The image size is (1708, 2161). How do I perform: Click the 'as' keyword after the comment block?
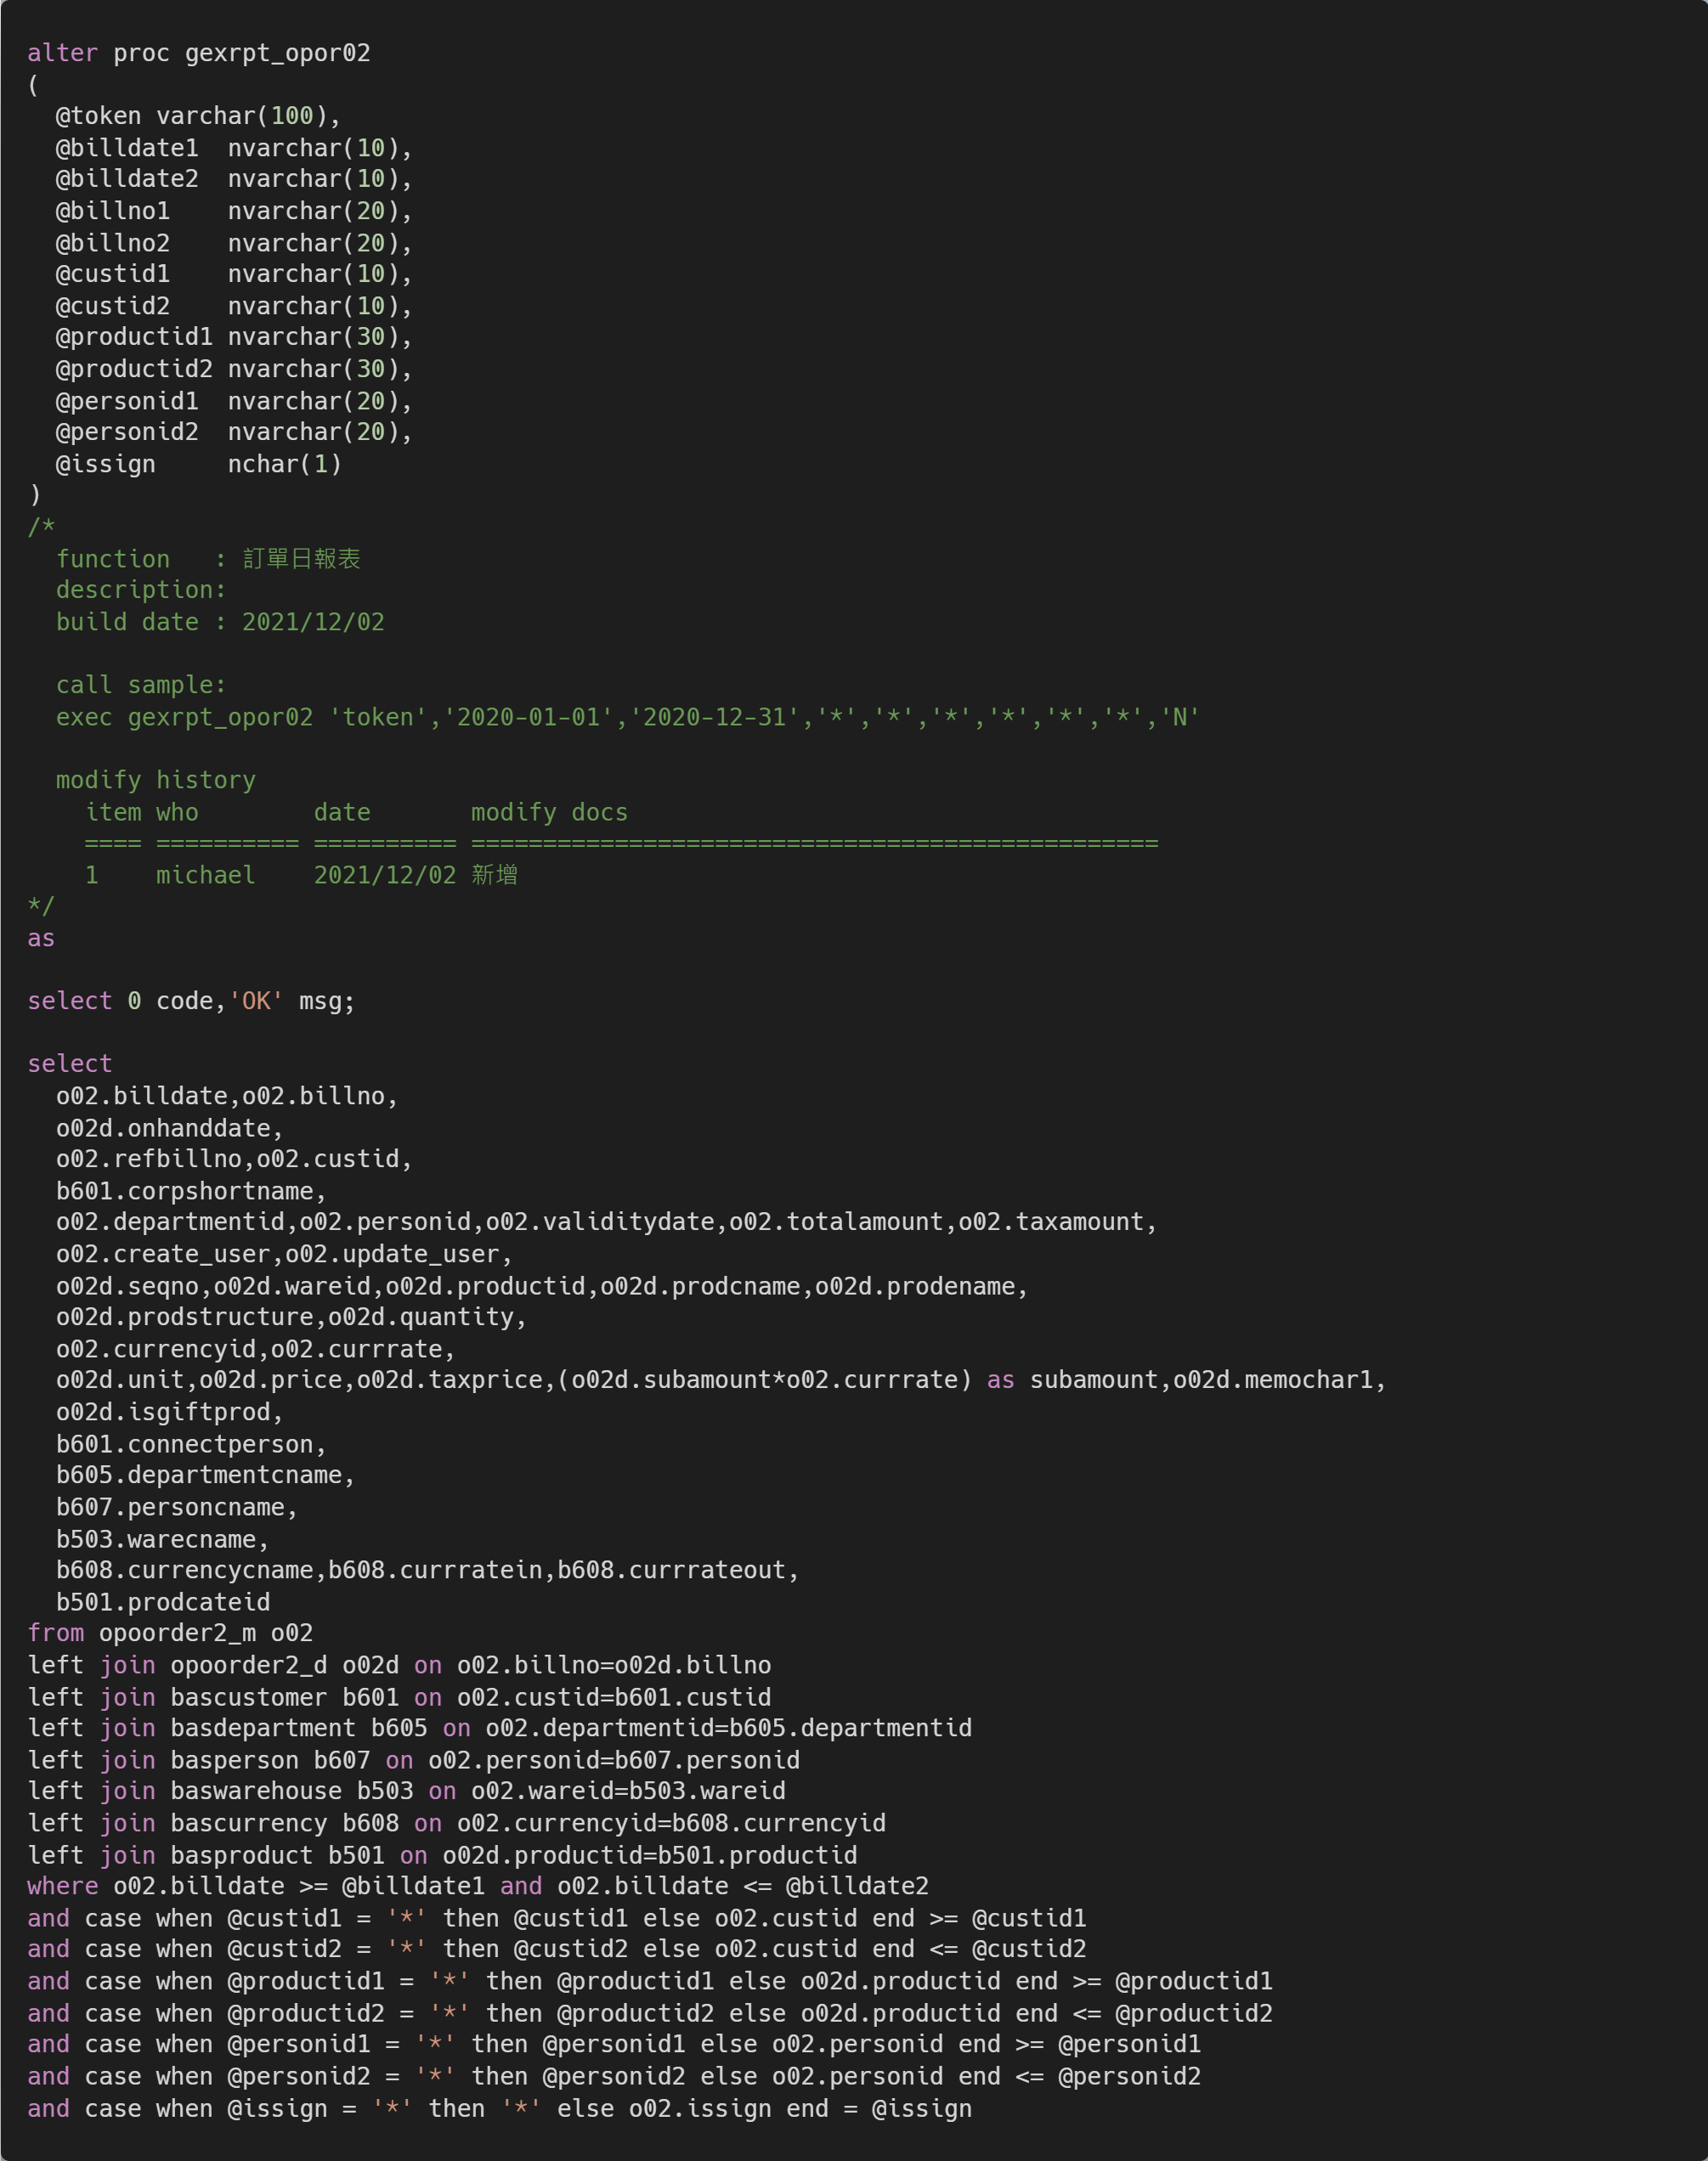tap(41, 938)
